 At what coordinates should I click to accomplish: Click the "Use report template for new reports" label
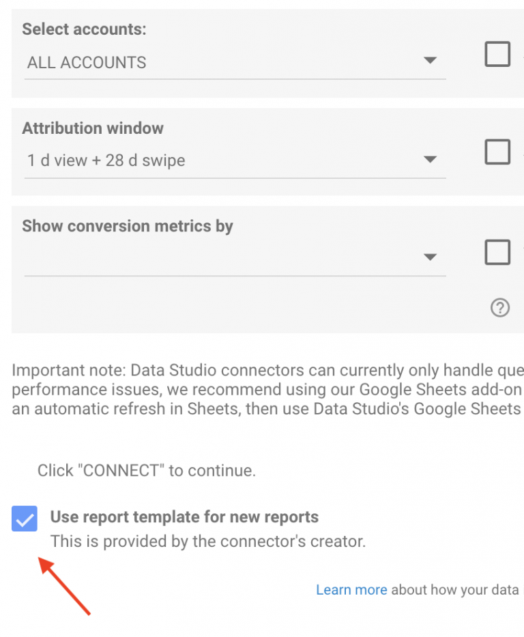pyautogui.click(x=184, y=517)
